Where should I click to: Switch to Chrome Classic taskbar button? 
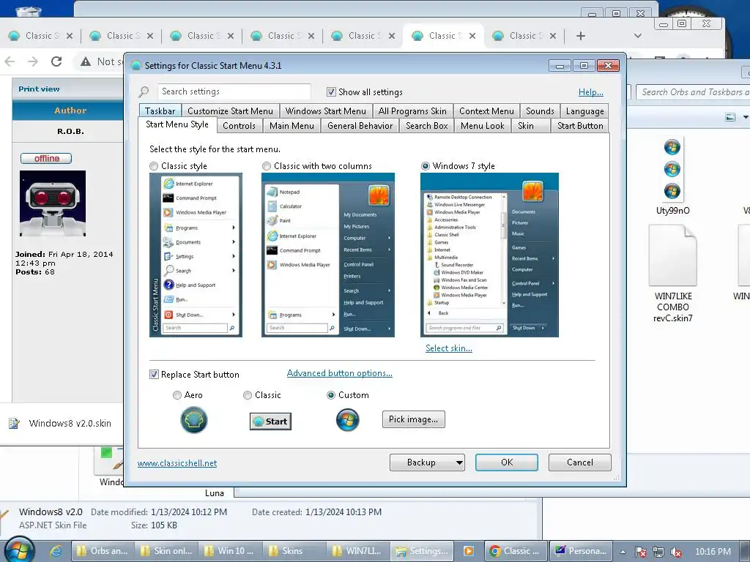pyautogui.click(x=516, y=551)
